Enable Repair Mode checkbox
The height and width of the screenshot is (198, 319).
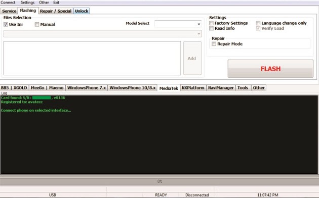pyautogui.click(x=214, y=44)
